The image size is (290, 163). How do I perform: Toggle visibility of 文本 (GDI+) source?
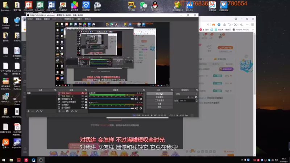pyautogui.click(x=83, y=93)
